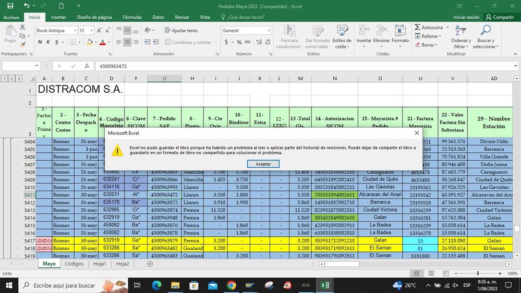Click the page layout view icon in status bar
The height and width of the screenshot is (293, 521).
(431, 273)
